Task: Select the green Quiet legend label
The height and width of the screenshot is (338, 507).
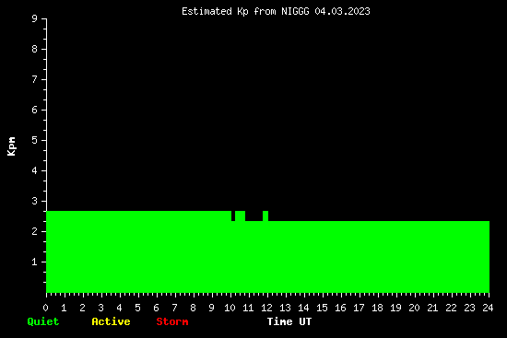Action: point(43,321)
